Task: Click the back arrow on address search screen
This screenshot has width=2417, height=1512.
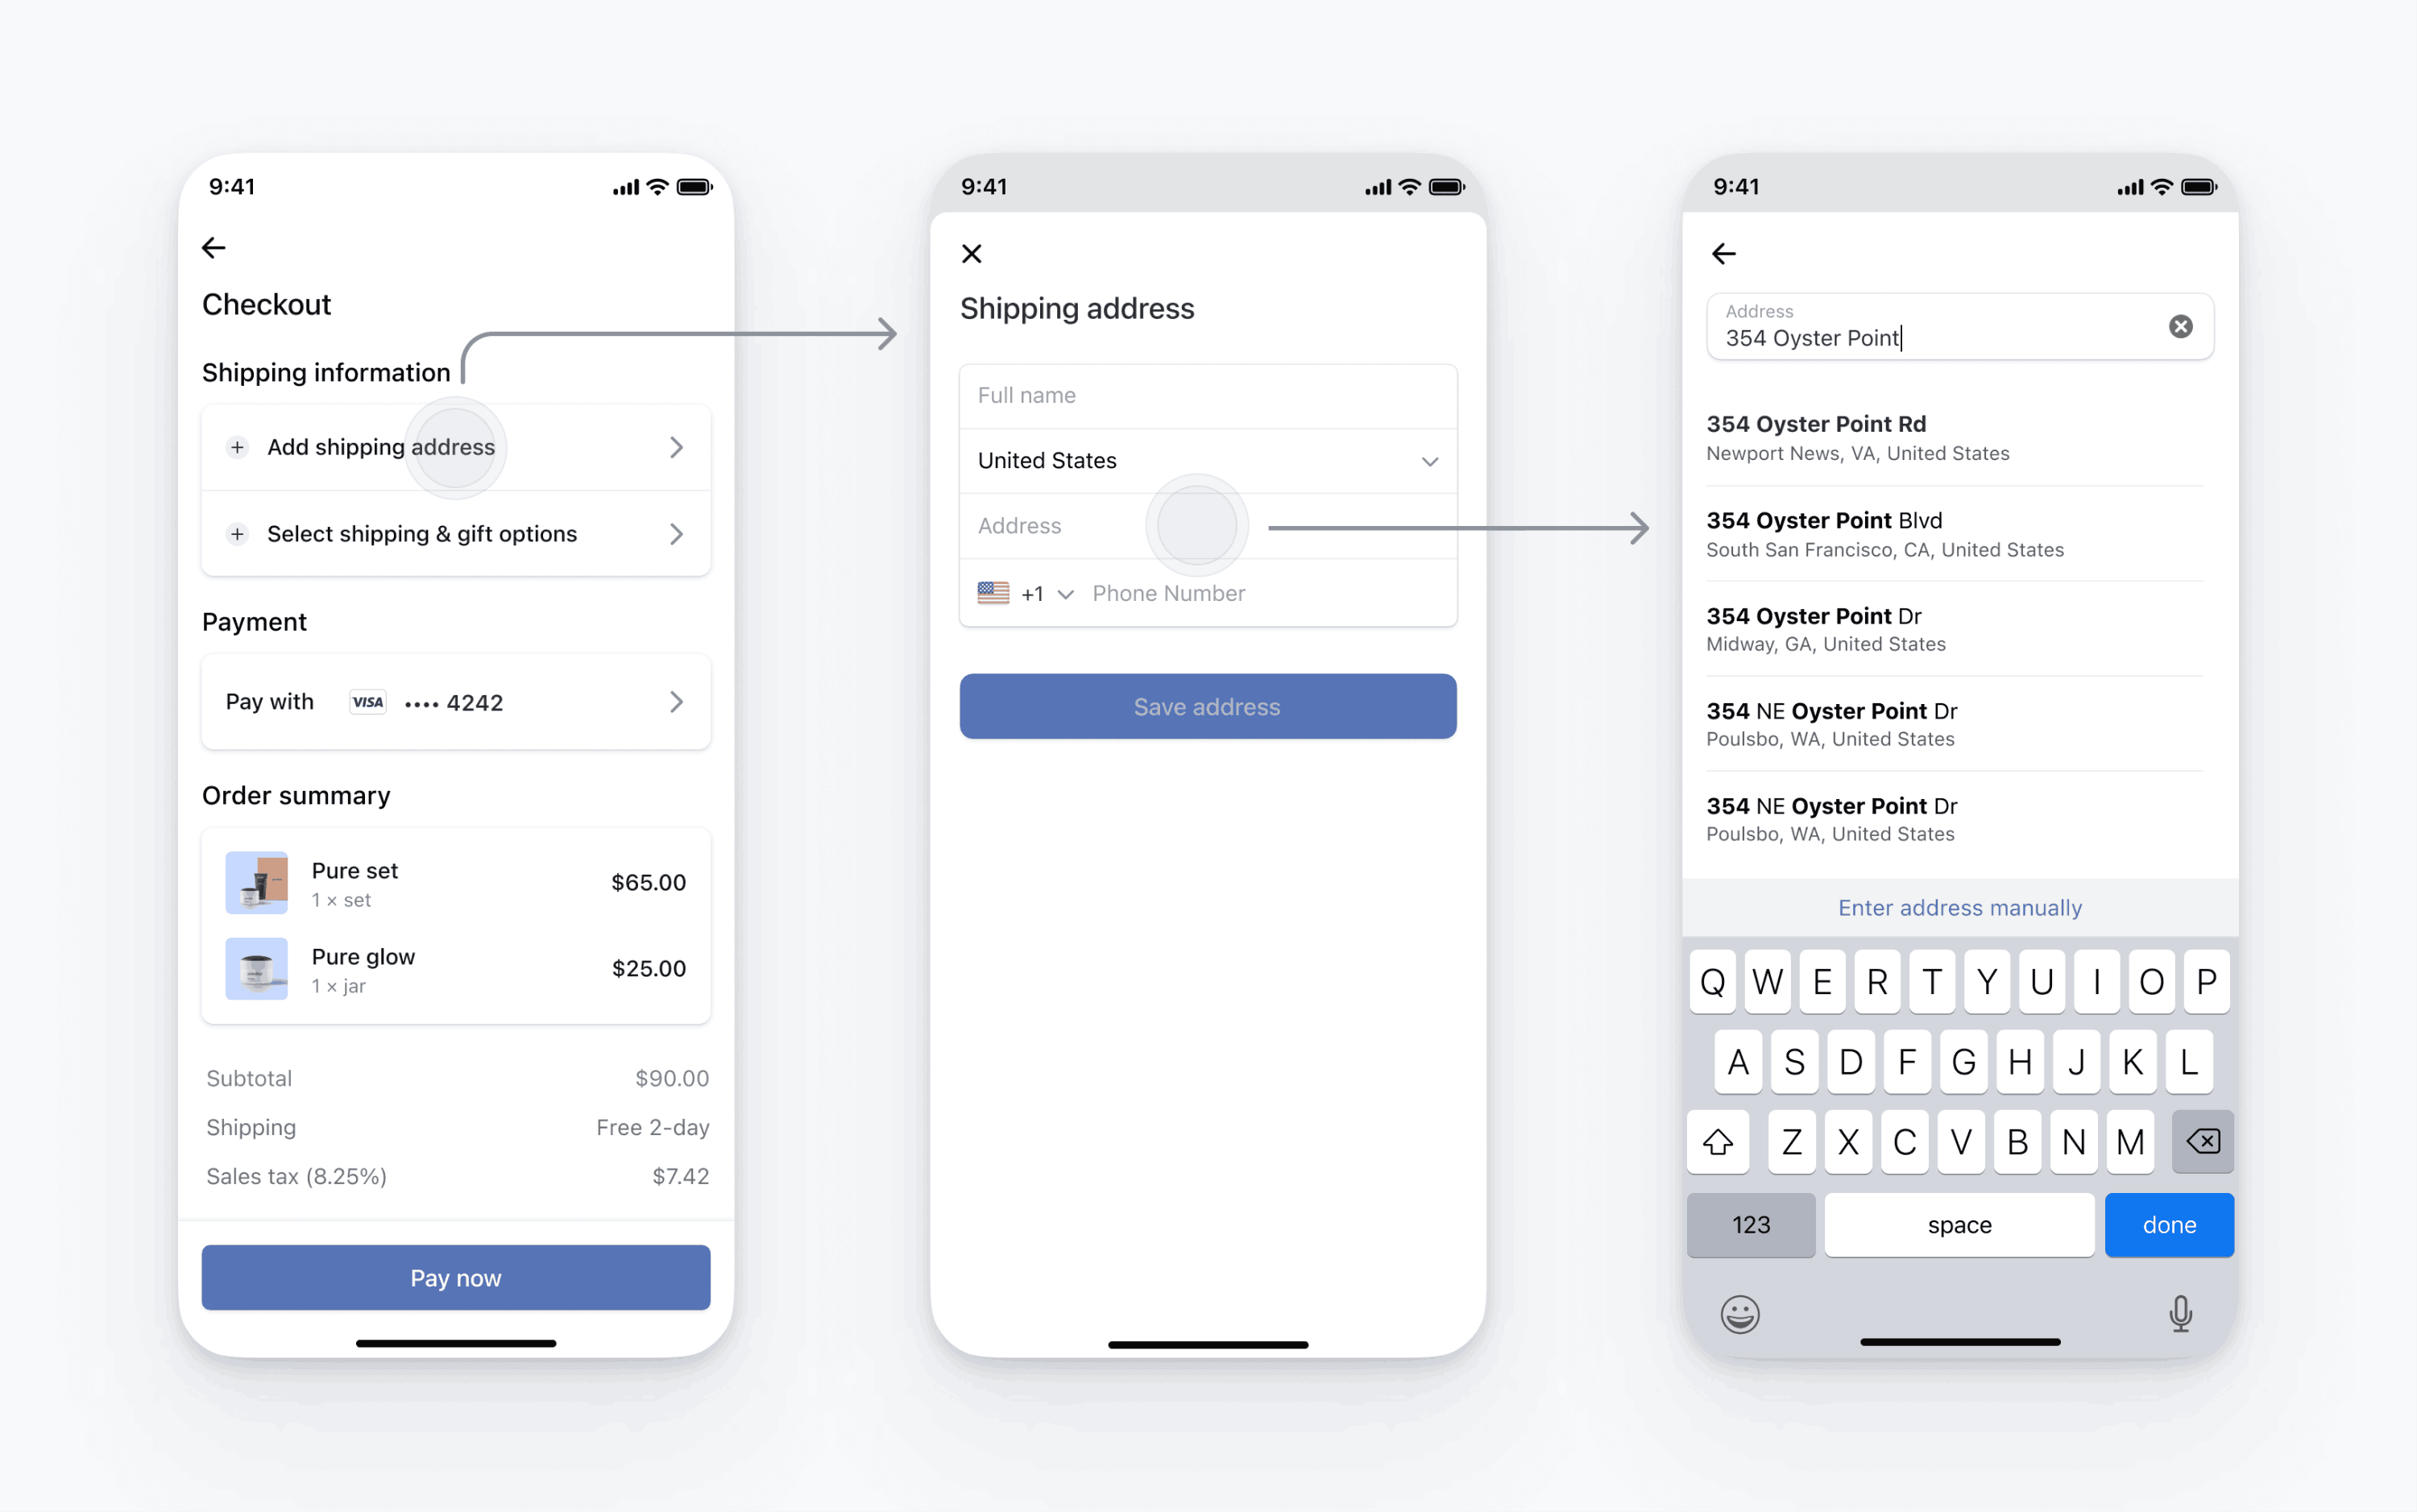Action: pyautogui.click(x=1724, y=251)
